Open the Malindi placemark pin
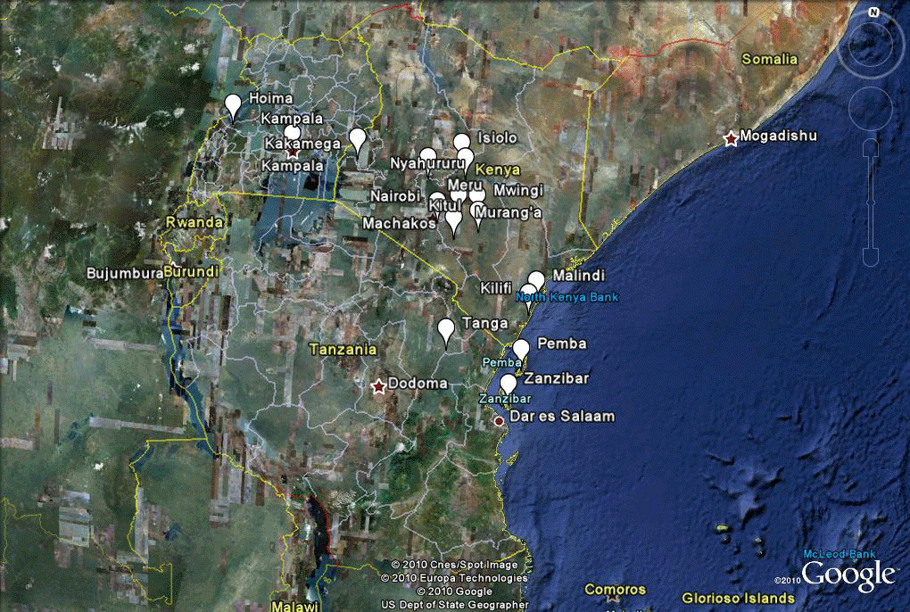This screenshot has height=612, width=910. [536, 280]
